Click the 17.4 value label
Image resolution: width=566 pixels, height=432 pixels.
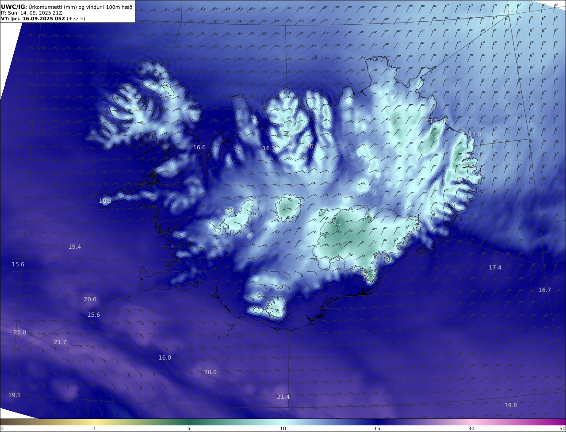pos(495,268)
